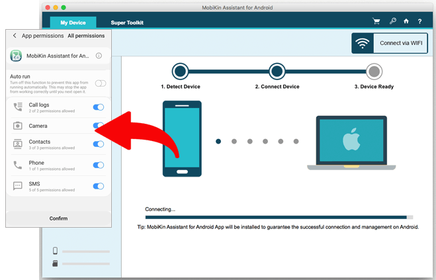Click the 'Connecting...' status text
The image size is (436, 280).
160,209
